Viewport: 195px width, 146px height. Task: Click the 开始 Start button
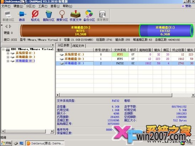point(6,143)
